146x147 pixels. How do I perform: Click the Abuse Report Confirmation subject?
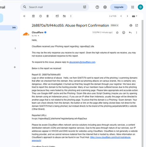[70, 26]
